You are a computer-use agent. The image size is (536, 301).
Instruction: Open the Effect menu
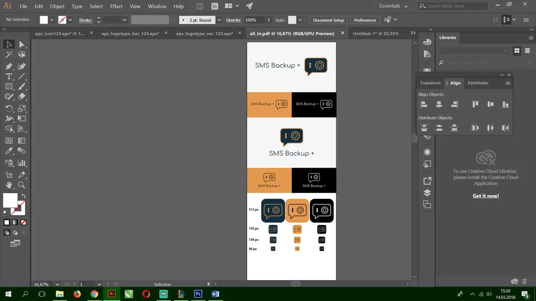click(x=116, y=6)
